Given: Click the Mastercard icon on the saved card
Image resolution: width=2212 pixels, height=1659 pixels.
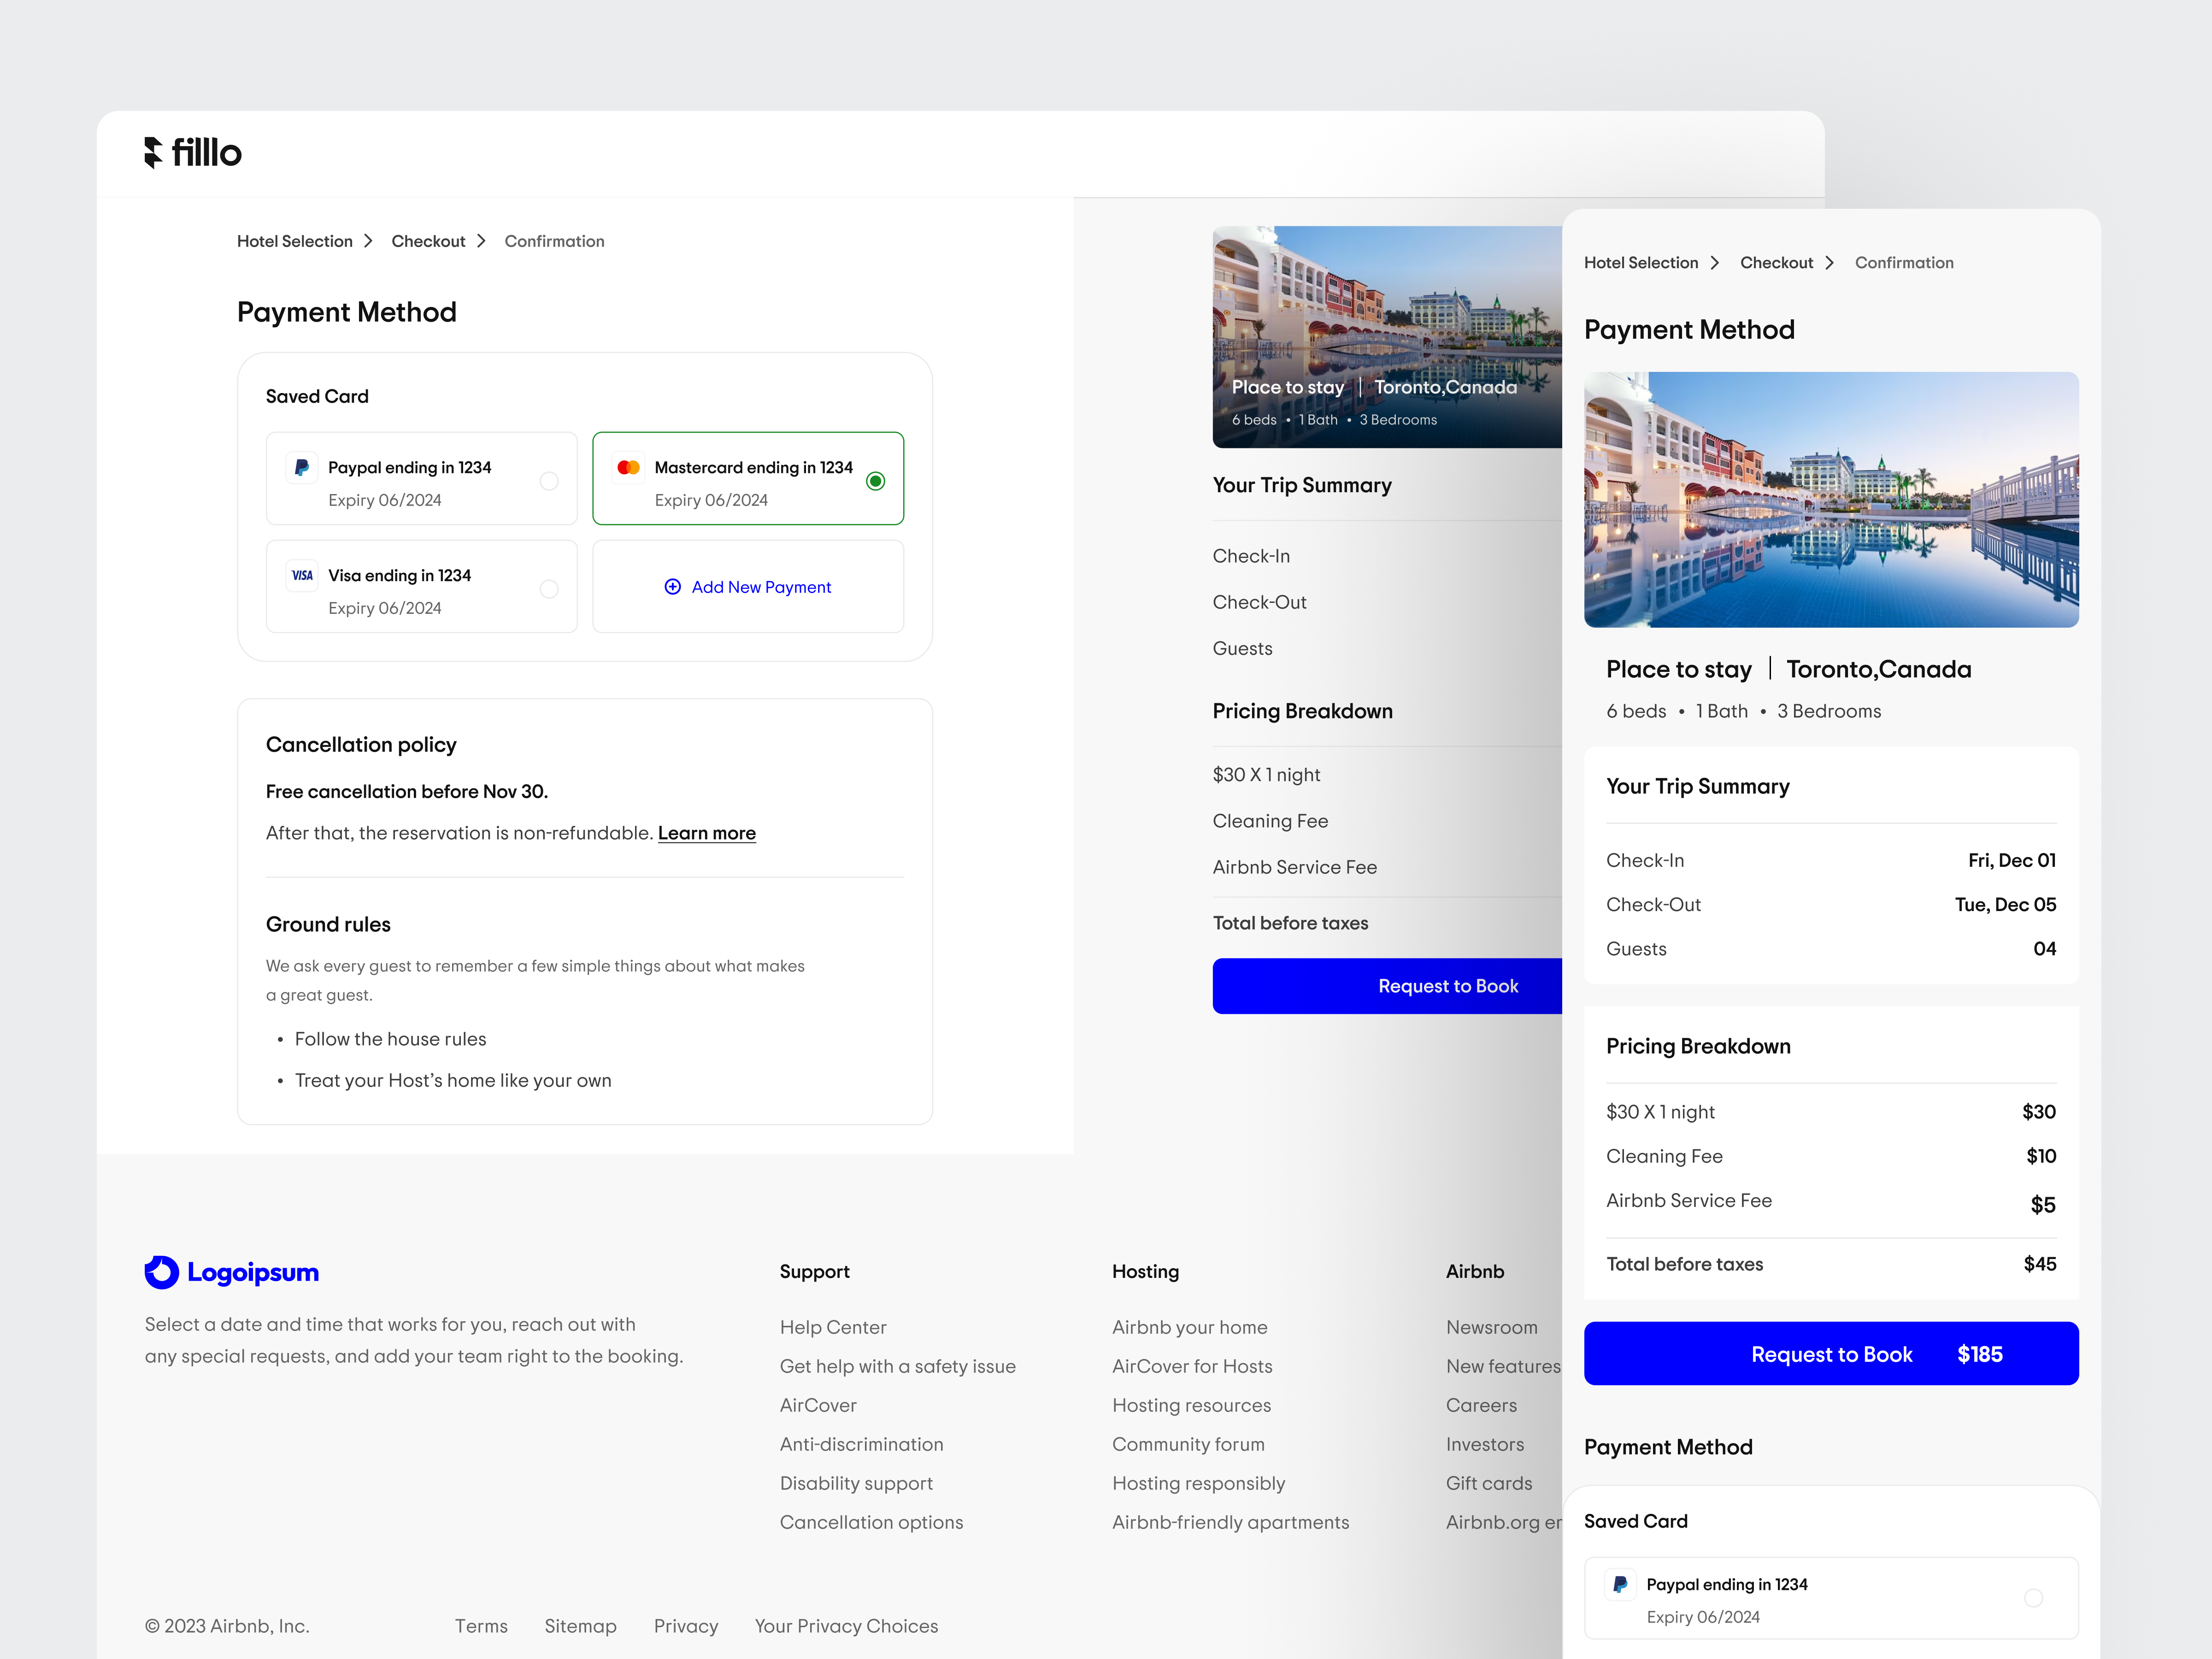Looking at the screenshot, I should (629, 467).
